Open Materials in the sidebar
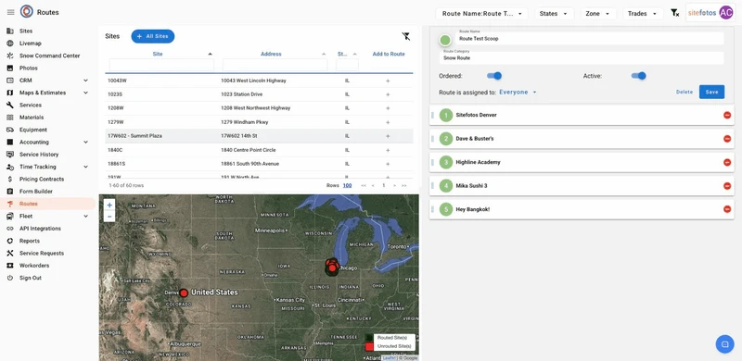Screen dimensions: 742x361 (32, 118)
